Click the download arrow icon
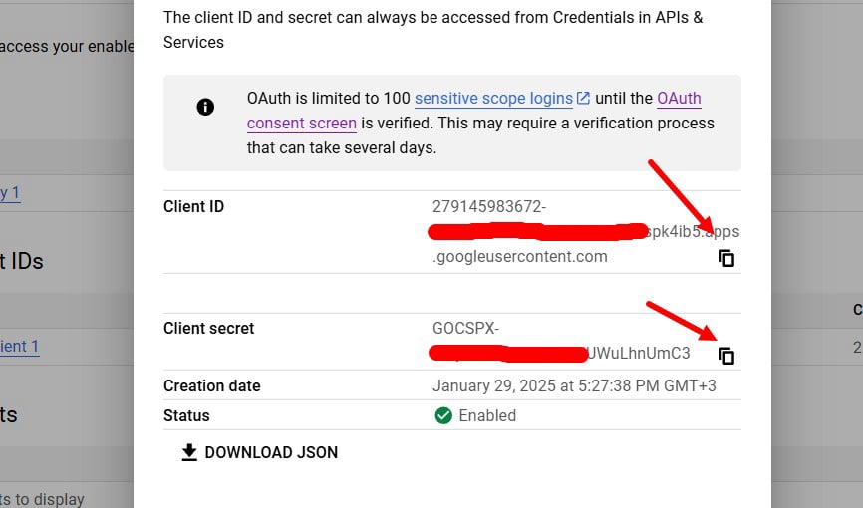Screen dimensions: 863x508 (189, 452)
